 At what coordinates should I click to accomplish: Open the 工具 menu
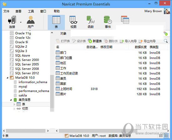31,11
